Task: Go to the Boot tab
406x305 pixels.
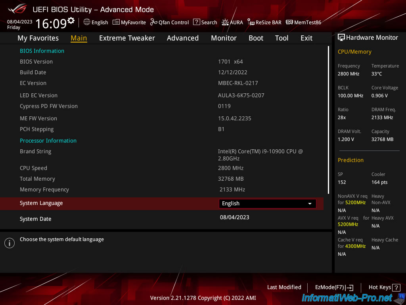Action: (256, 38)
